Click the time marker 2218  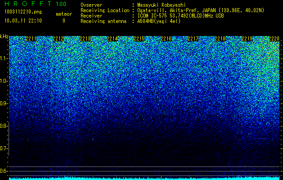[x=220, y=39]
